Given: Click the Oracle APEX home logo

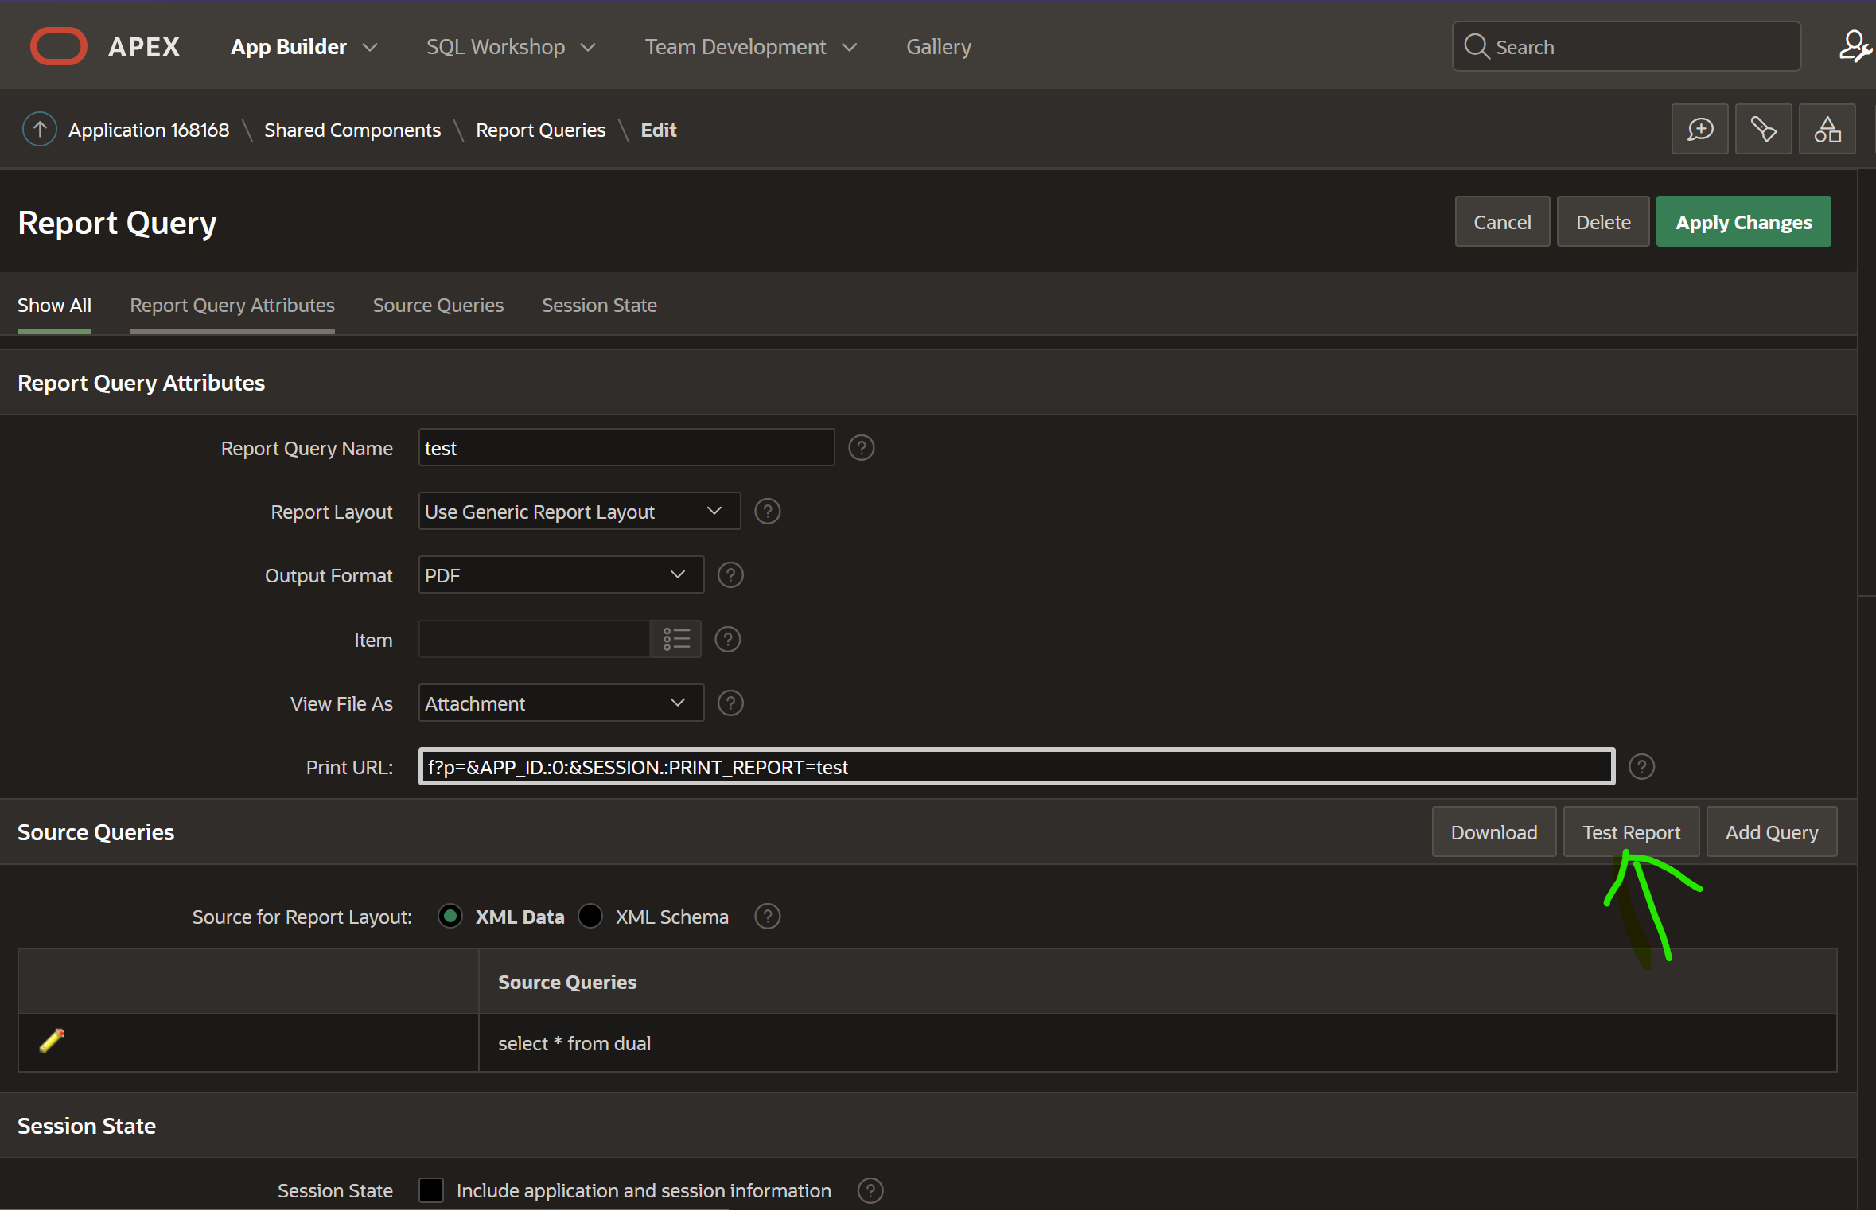Looking at the screenshot, I should (x=59, y=45).
